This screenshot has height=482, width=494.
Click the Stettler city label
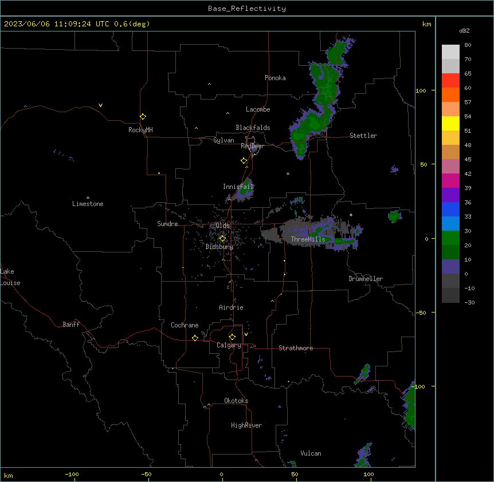363,136
